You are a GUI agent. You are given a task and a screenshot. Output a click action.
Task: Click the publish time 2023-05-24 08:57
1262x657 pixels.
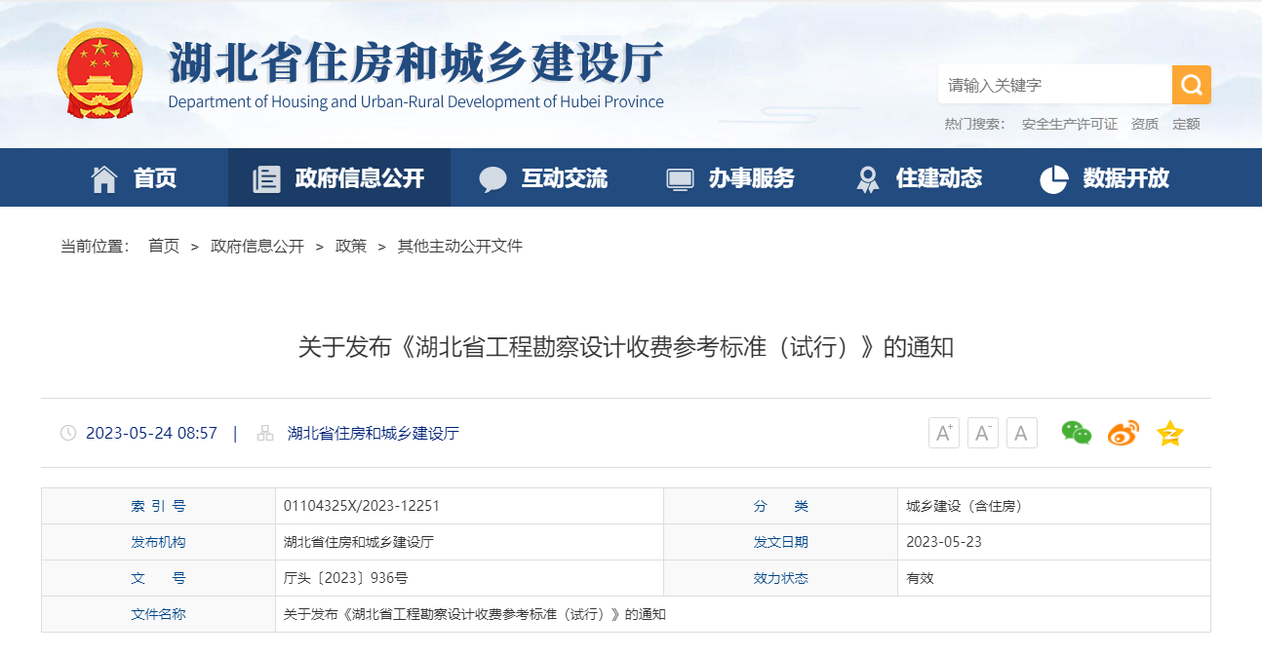point(151,433)
